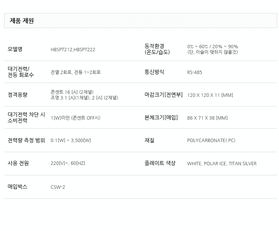Click the CSW-2 매입박스 value
This screenshot has width=279, height=231.
tap(58, 187)
